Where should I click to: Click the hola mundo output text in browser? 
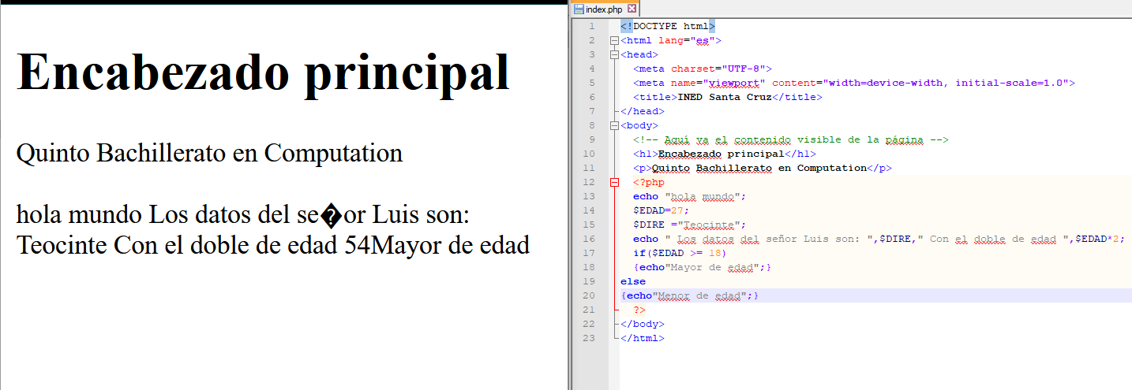point(79,214)
